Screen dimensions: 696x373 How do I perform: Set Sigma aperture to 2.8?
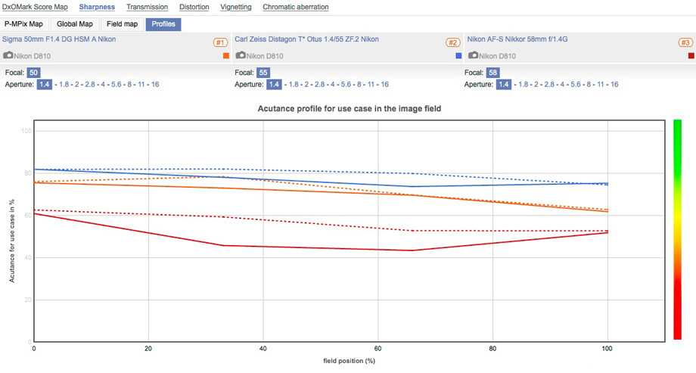[90, 85]
